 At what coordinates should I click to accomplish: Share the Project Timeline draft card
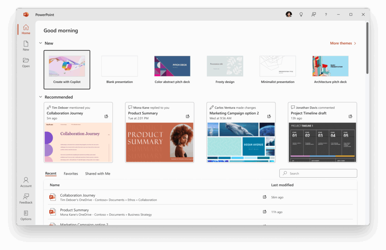[x=350, y=116]
